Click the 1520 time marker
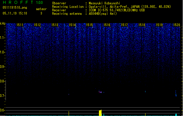Image resolution: width=183 pixels, height=116 pixels. [177, 25]
